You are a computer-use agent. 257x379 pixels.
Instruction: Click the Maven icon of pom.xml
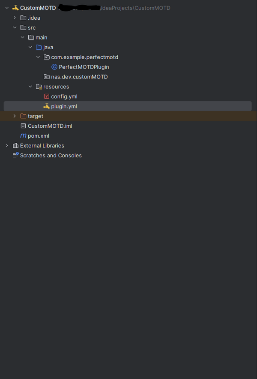click(x=23, y=135)
